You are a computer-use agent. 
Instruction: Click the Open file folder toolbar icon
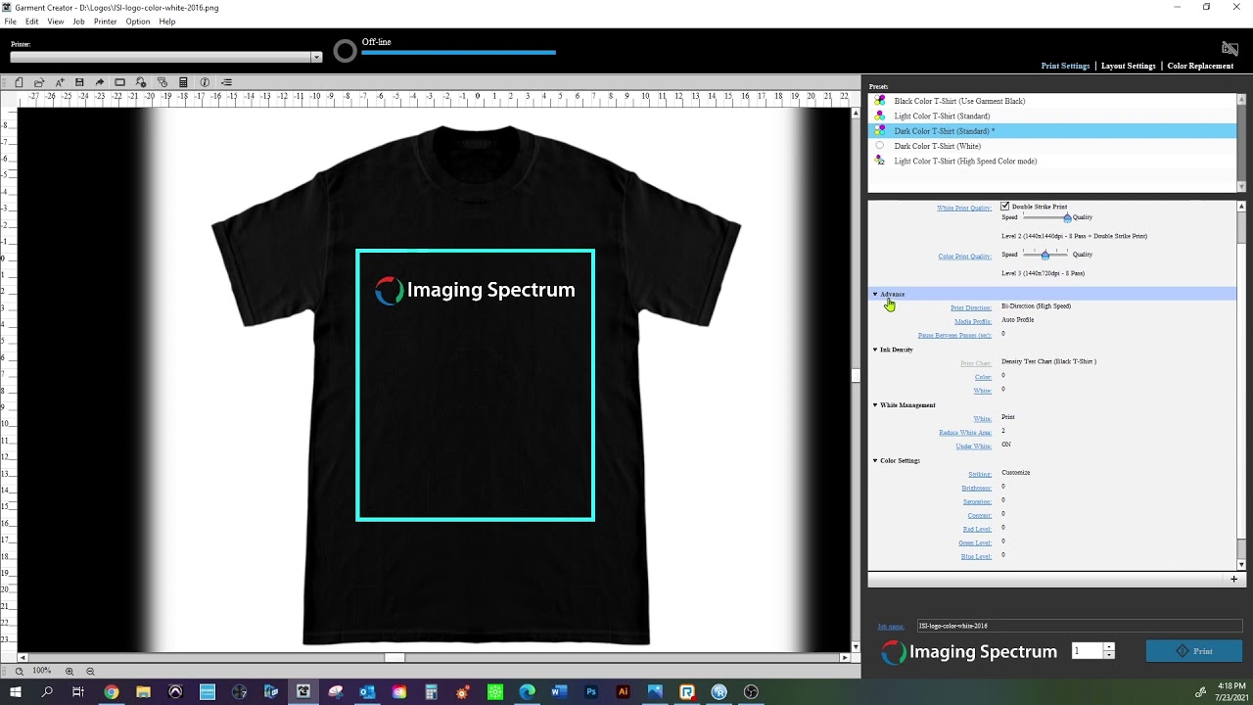tap(39, 82)
